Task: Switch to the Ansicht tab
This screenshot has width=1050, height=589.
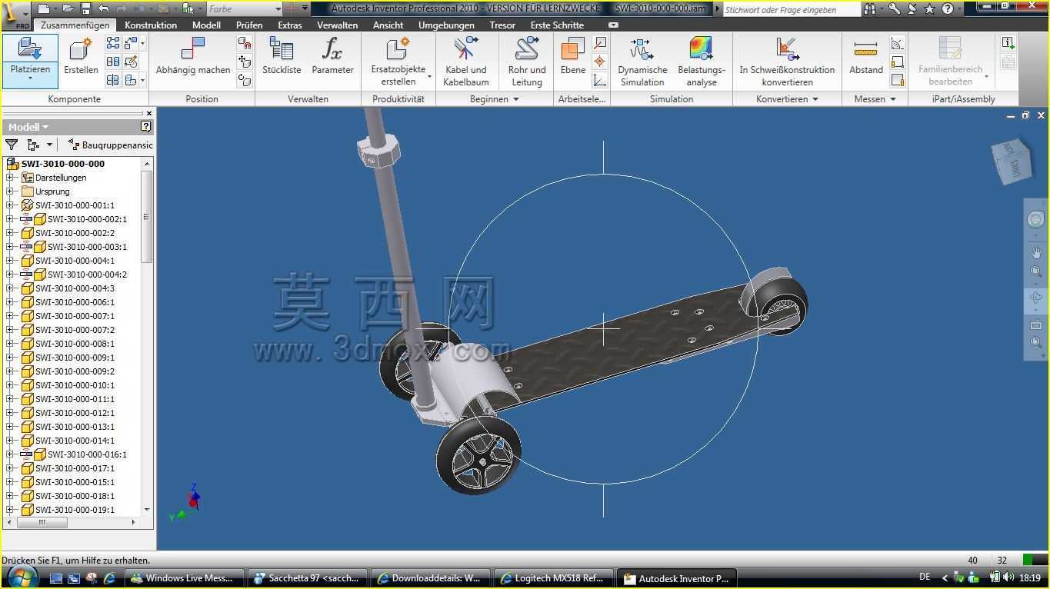Action: pos(388,25)
